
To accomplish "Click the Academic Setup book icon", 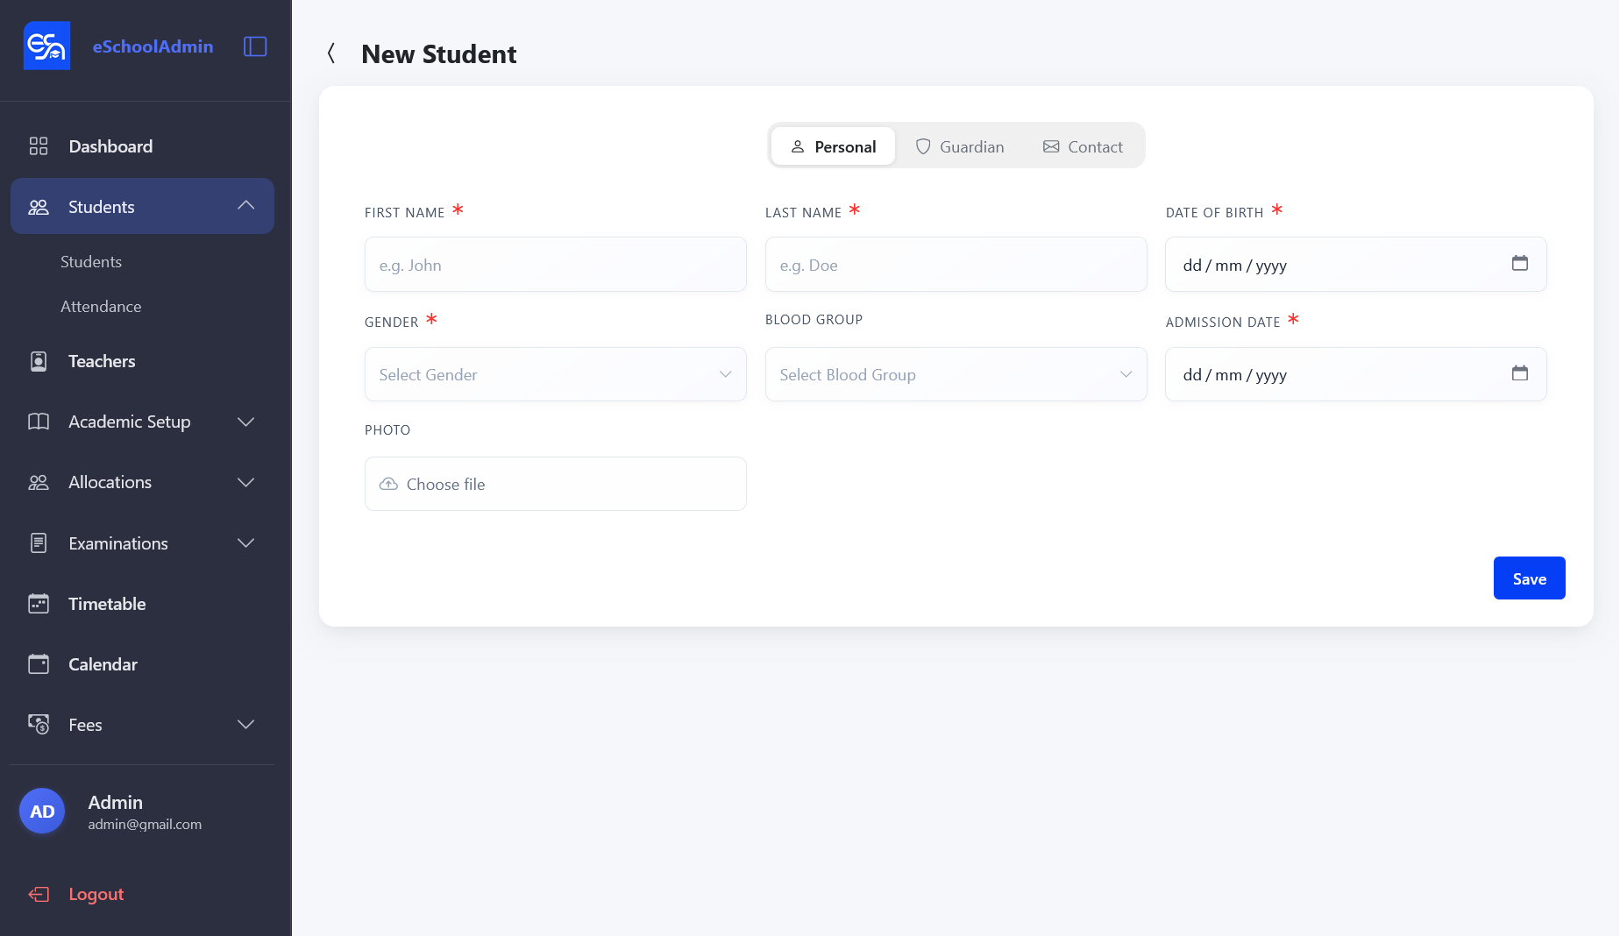I will point(39,422).
